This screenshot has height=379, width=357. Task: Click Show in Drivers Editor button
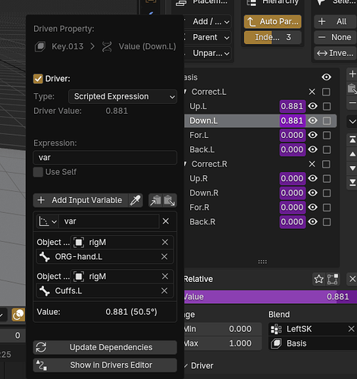click(x=105, y=365)
